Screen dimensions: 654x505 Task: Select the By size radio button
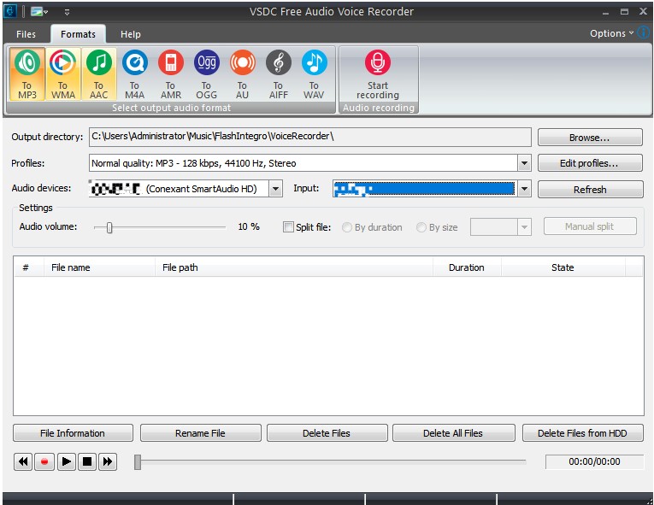click(x=421, y=227)
